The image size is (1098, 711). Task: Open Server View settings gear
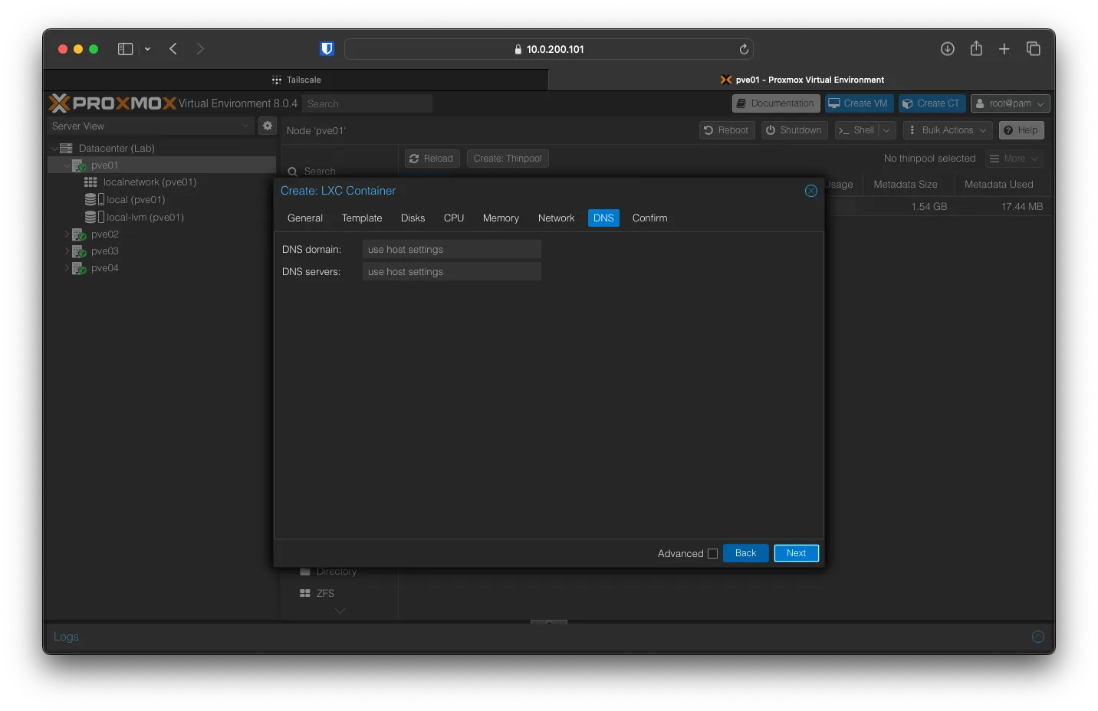click(x=268, y=126)
